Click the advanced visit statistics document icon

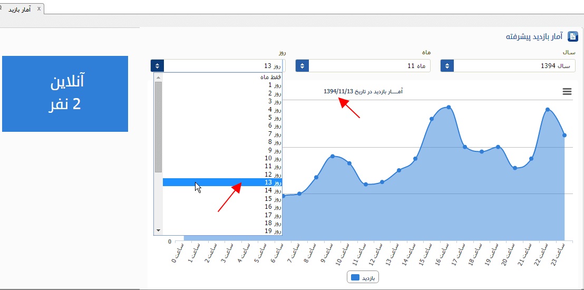572,36
